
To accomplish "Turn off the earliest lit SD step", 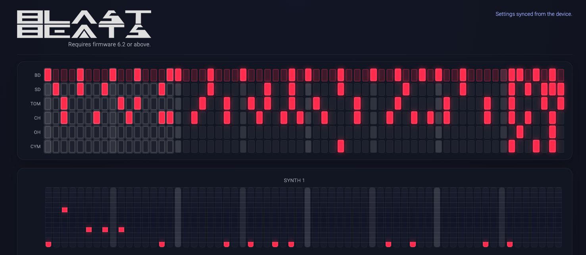I will tap(56, 89).
